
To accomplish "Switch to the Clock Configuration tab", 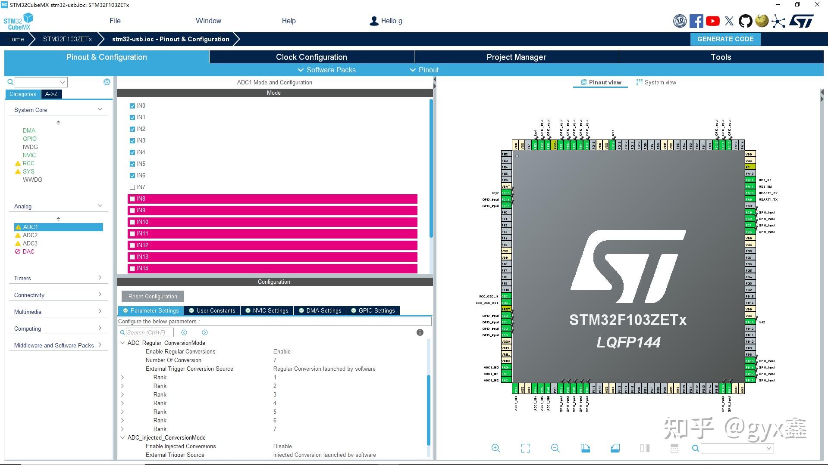I will [x=311, y=57].
